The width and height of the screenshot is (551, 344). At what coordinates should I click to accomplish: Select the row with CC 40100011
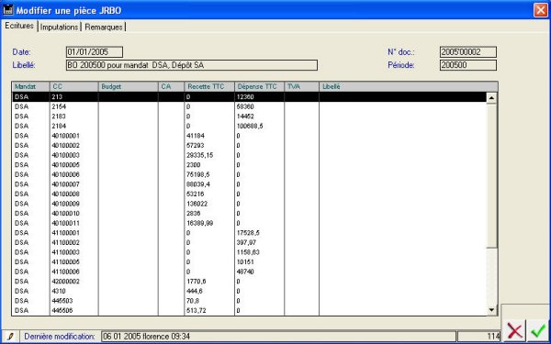(x=249, y=223)
